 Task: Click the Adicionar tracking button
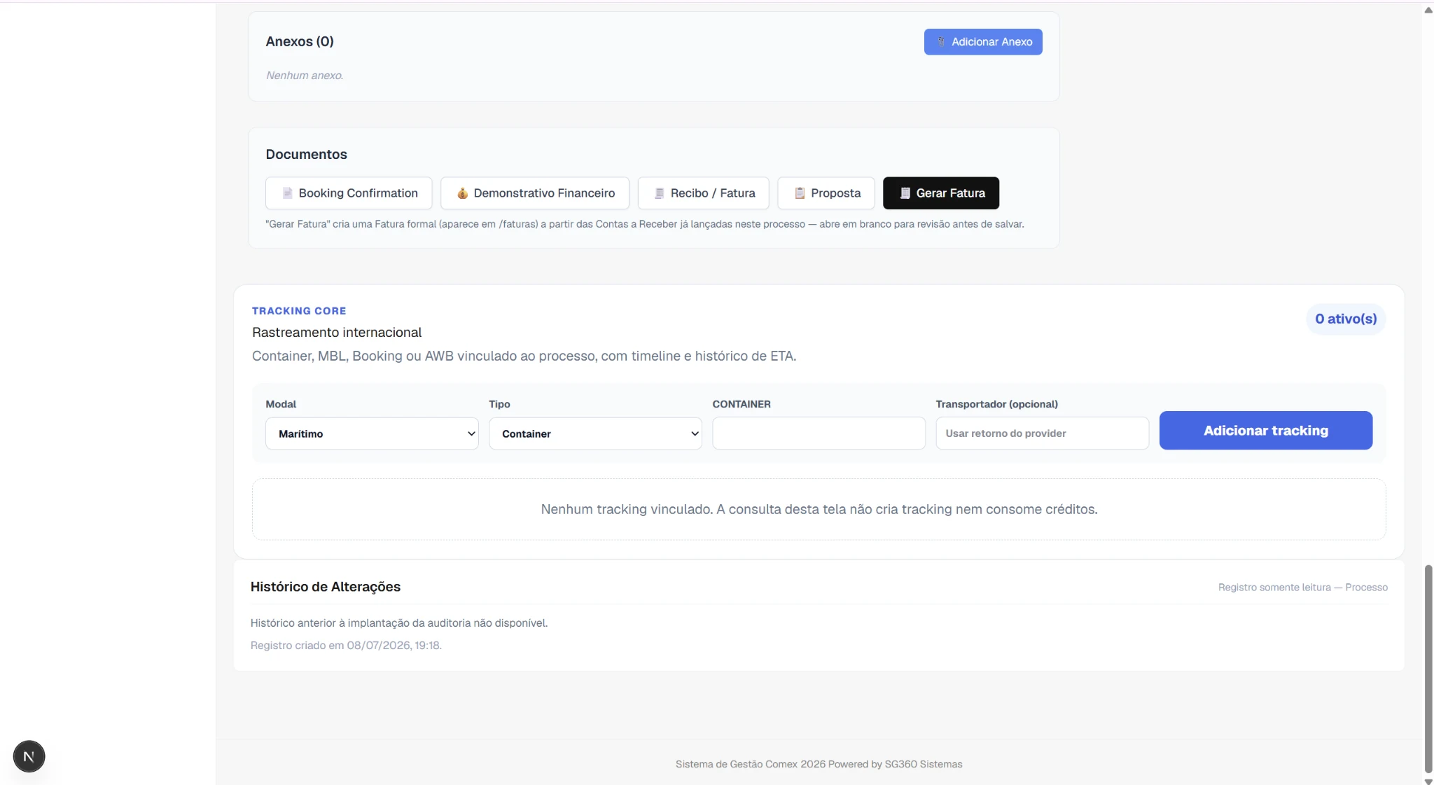(1266, 431)
